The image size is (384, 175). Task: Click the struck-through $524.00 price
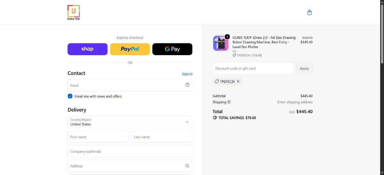tap(307, 38)
